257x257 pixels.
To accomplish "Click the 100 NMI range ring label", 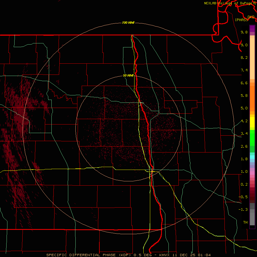I will pos(128,23).
